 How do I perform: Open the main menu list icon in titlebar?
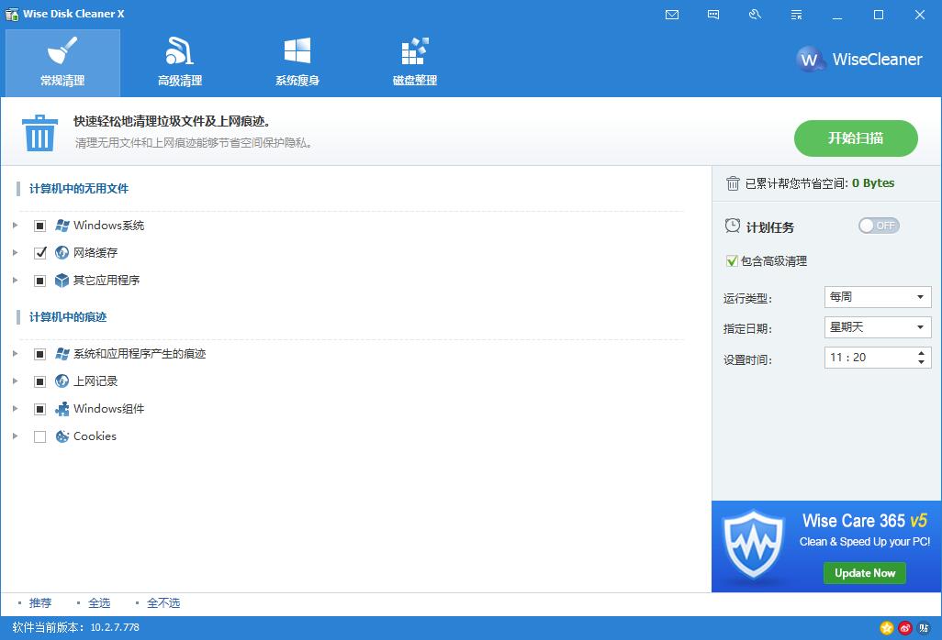click(795, 15)
